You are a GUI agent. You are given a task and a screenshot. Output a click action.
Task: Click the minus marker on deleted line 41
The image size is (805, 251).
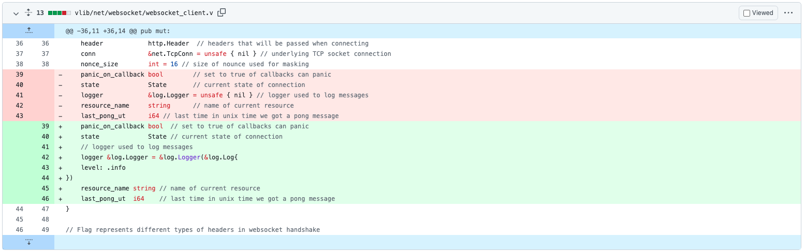(x=61, y=95)
